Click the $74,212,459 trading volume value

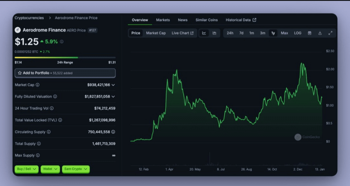click(105, 108)
